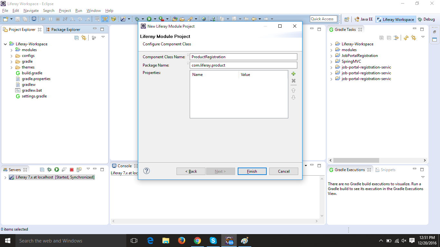Image resolution: width=440 pixels, height=247 pixels.
Task: Toggle Skip All Breakpoints in the toolbar
Action: [65, 19]
